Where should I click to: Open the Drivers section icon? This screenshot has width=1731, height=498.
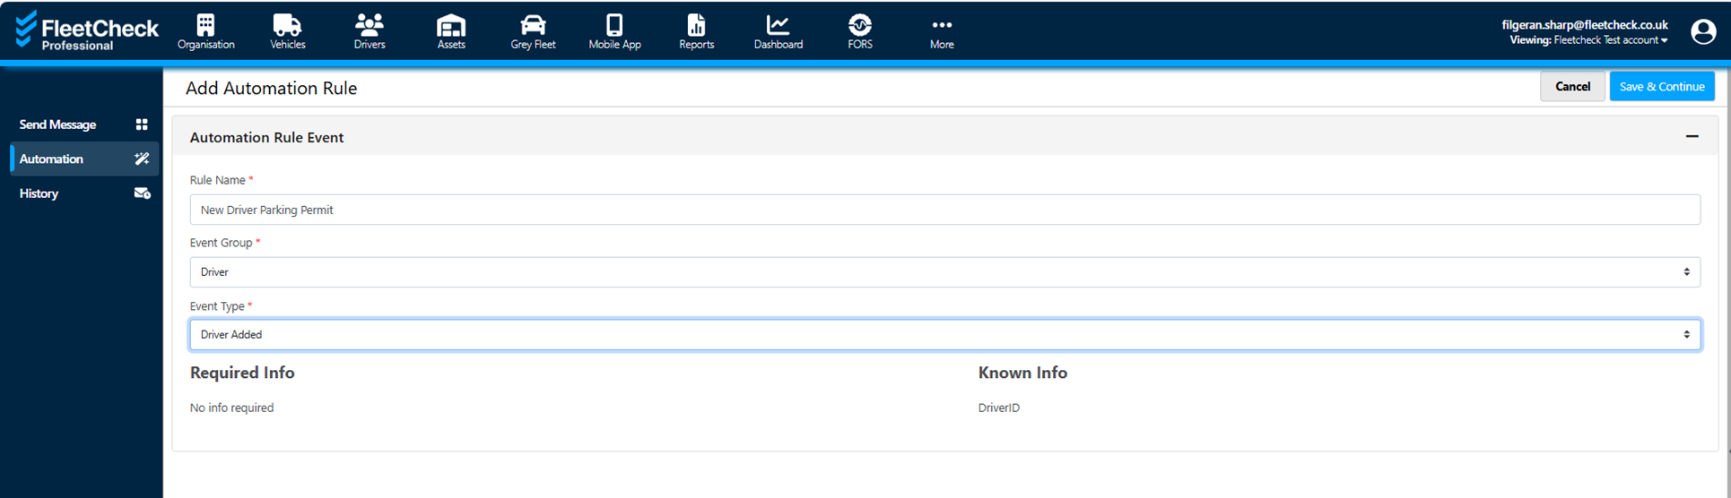369,25
